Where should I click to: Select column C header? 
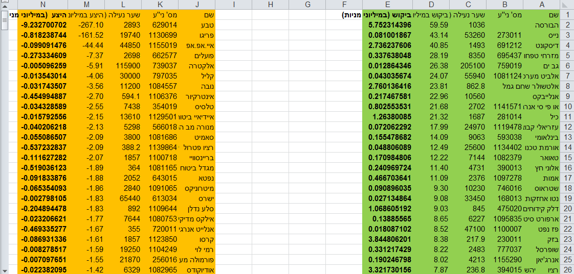click(468, 5)
